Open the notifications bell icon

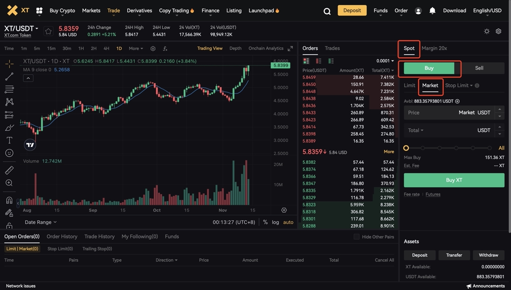click(x=432, y=11)
